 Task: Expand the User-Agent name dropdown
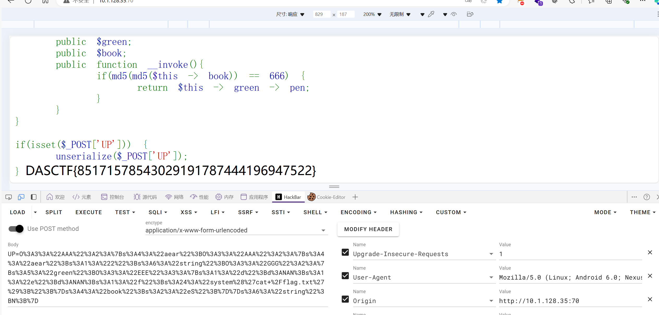[x=491, y=277]
